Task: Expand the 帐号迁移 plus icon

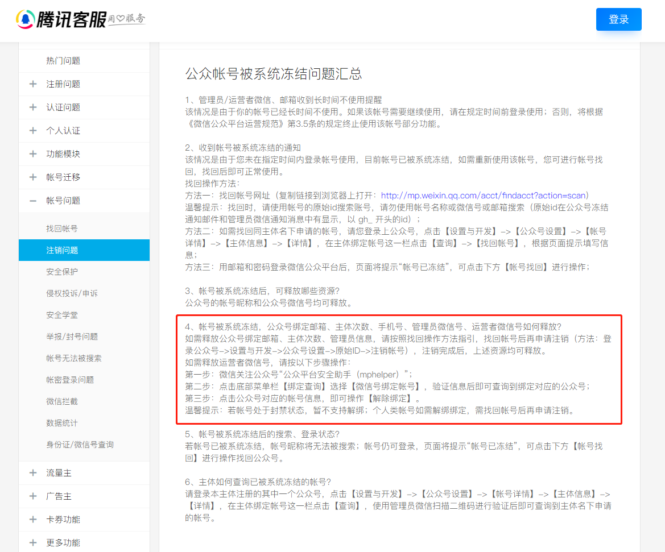Action: coord(33,177)
